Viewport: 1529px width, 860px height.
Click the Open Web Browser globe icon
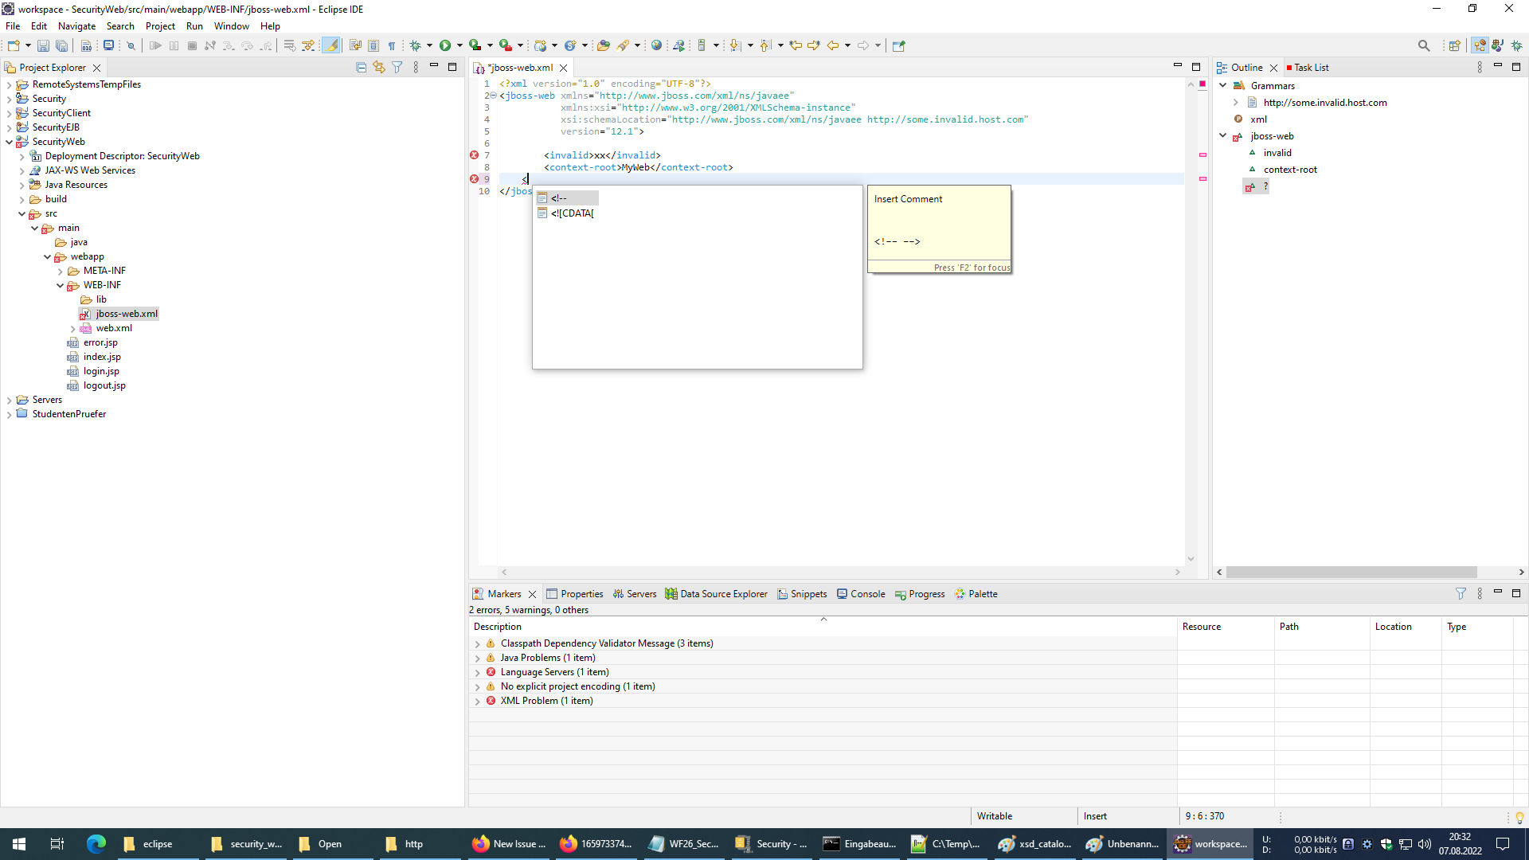click(656, 45)
